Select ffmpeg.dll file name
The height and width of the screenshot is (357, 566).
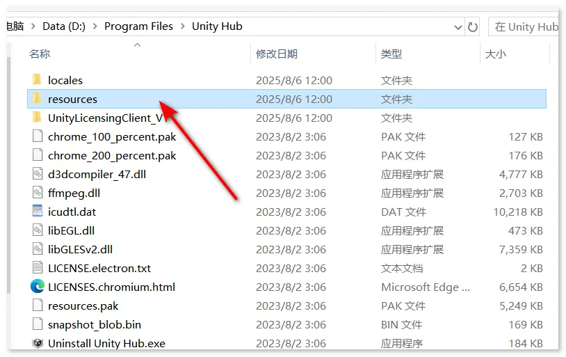click(x=74, y=193)
